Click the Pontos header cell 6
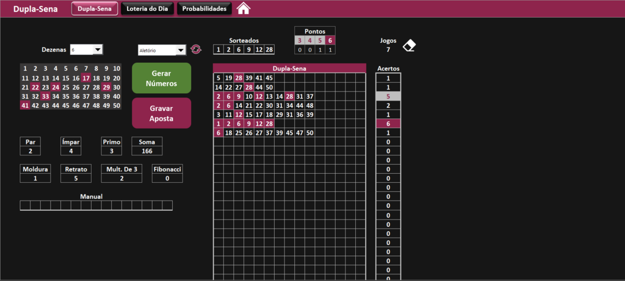 330,40
